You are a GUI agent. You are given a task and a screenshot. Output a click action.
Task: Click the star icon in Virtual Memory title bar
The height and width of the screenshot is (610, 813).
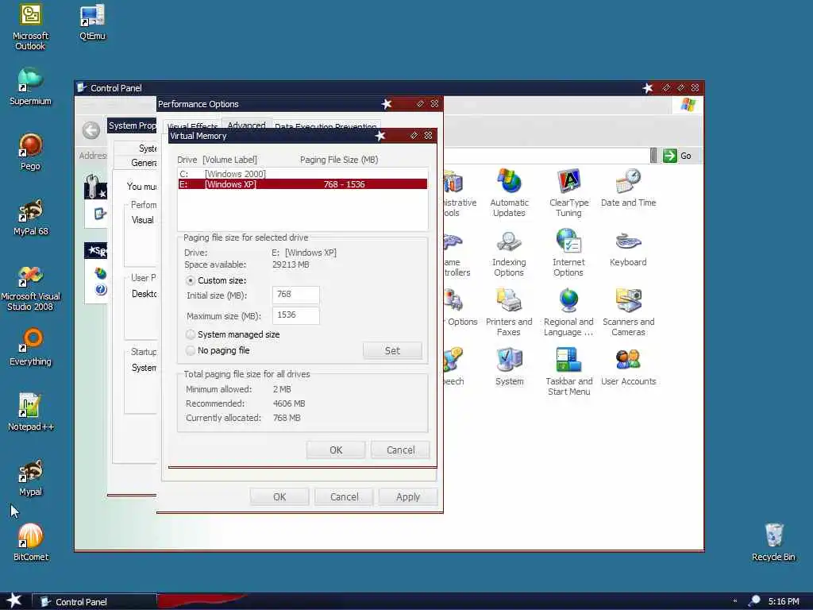(380, 136)
